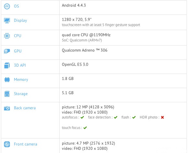Click the CPU chip icon

[x=7, y=36]
